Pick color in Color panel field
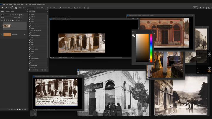This screenshot has width=212, height=119. 142,48
